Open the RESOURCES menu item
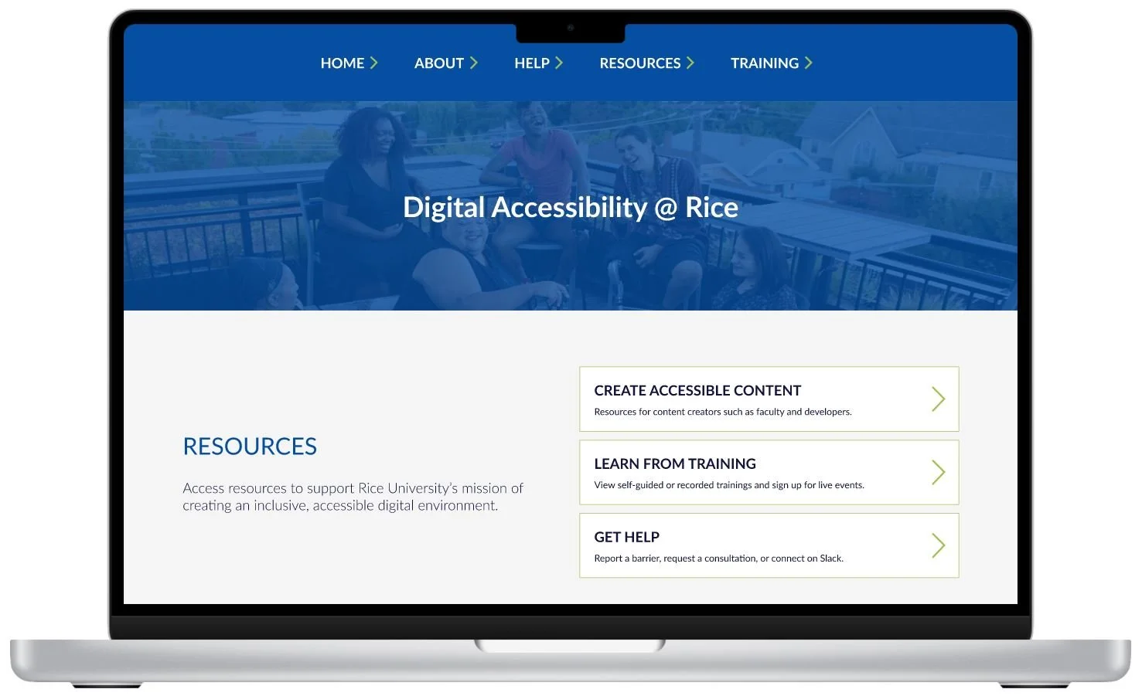Screen dimensions: 1142x696 click(640, 63)
